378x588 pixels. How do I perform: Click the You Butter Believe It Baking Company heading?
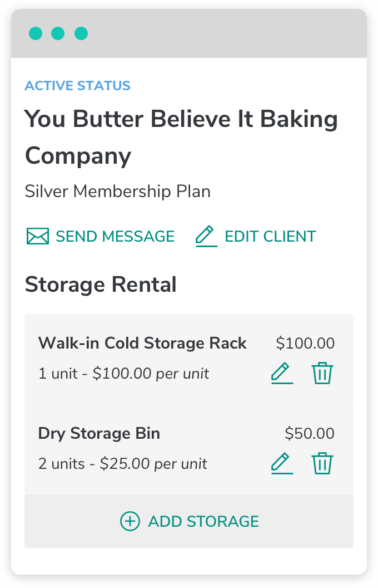[x=181, y=137]
